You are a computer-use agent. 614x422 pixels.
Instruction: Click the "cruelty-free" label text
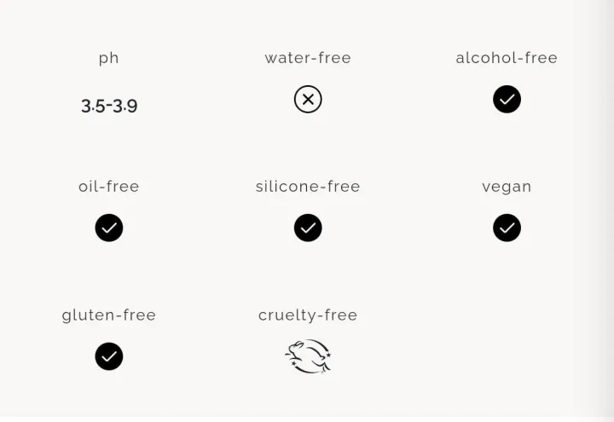308,315
